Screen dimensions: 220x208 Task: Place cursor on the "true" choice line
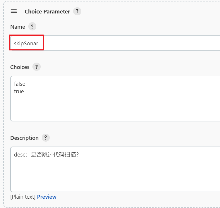[x=19, y=92]
